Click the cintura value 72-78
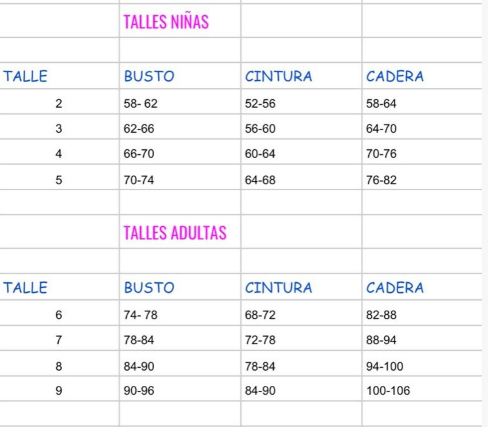This screenshot has height=427, width=488. (x=260, y=340)
